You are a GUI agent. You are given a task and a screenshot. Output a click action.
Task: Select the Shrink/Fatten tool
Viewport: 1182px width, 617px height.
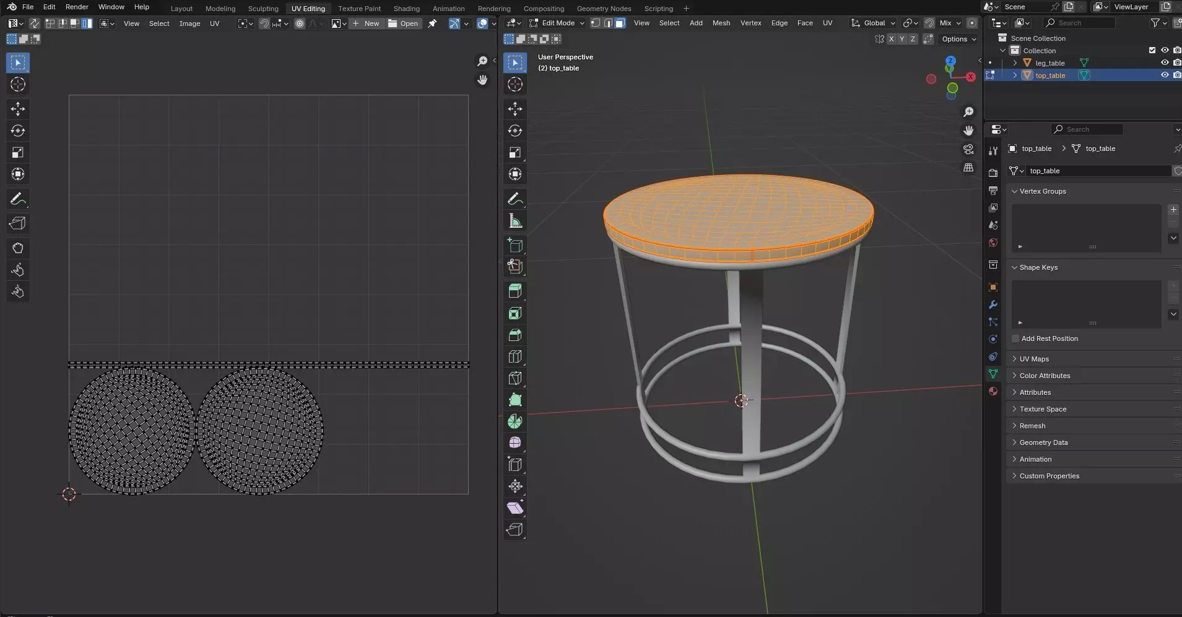515,486
